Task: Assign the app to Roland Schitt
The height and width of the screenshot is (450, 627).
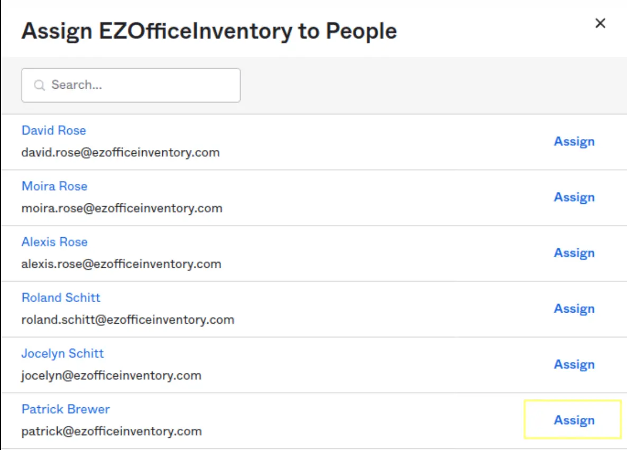Action: 574,309
